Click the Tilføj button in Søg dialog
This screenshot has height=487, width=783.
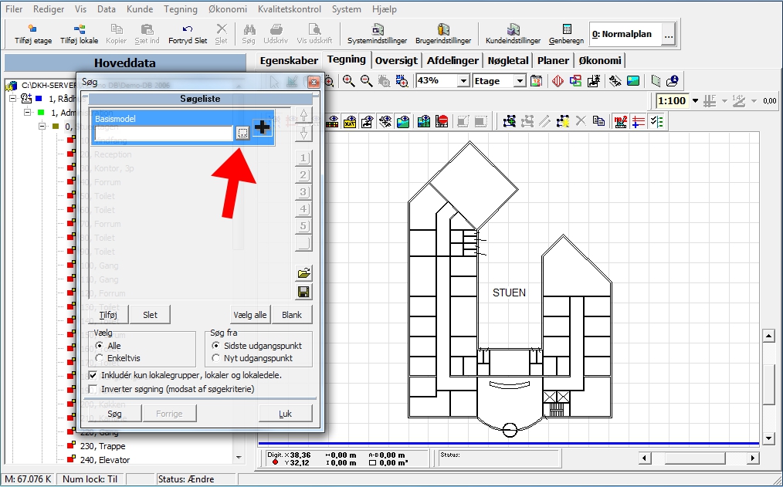[108, 315]
